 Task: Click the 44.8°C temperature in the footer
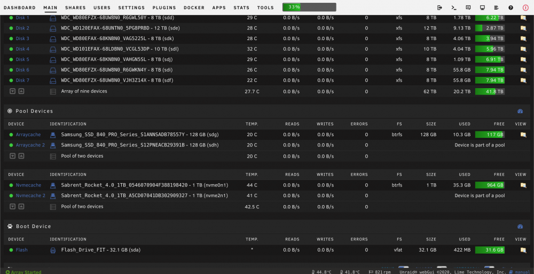click(321, 272)
